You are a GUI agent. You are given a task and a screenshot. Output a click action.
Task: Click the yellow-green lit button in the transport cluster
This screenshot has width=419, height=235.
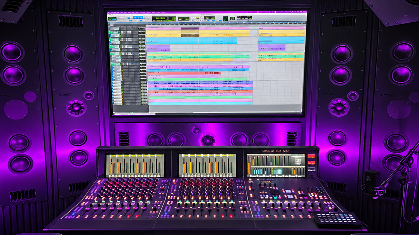click(198, 18)
